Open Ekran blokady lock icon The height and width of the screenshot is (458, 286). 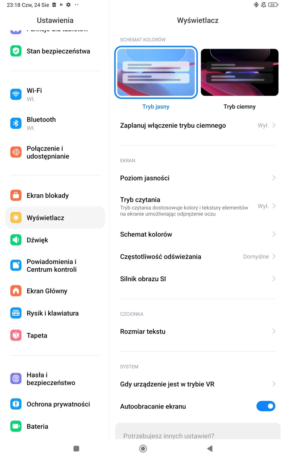(x=16, y=195)
